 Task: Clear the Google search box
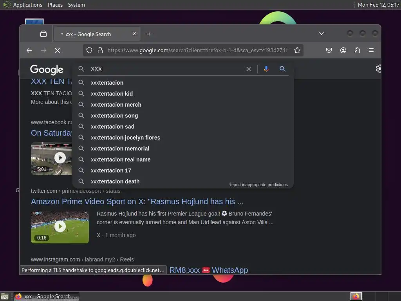pyautogui.click(x=249, y=69)
